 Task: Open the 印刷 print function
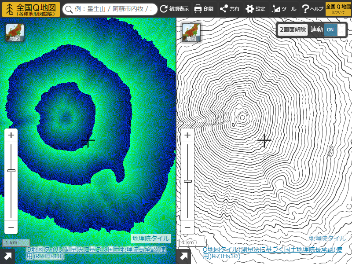tap(204, 9)
